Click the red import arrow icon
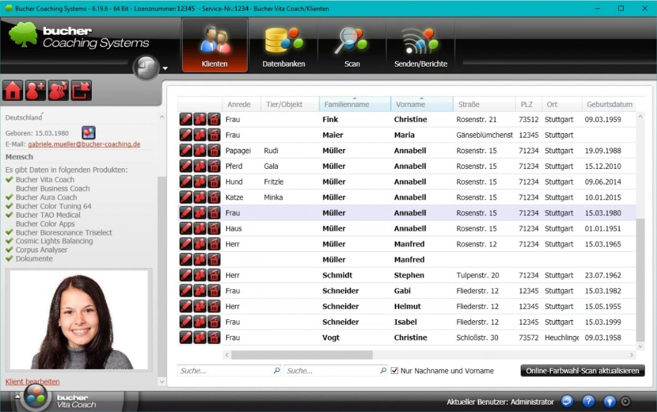This screenshot has width=657, height=412. tap(81, 91)
